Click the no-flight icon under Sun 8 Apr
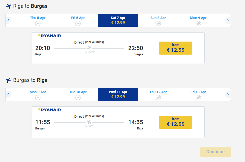 point(158,24)
